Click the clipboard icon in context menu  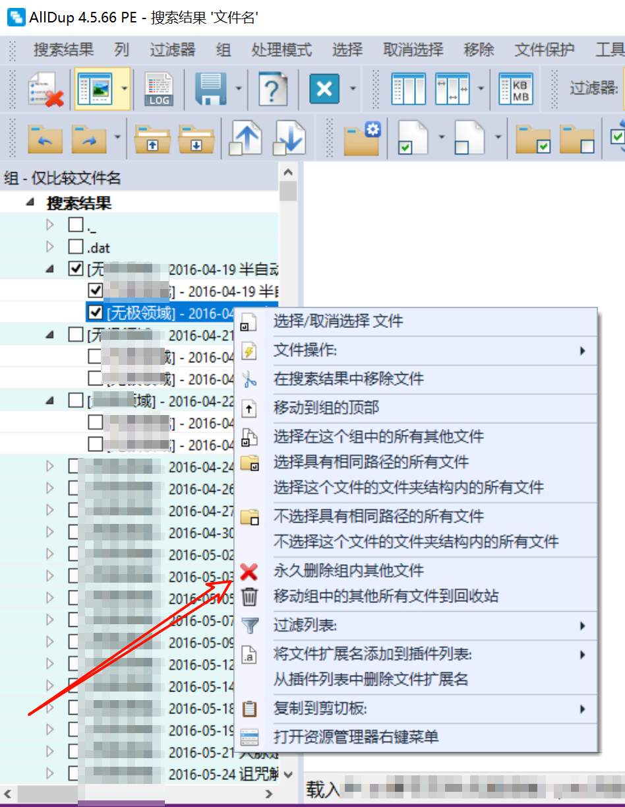point(249,709)
